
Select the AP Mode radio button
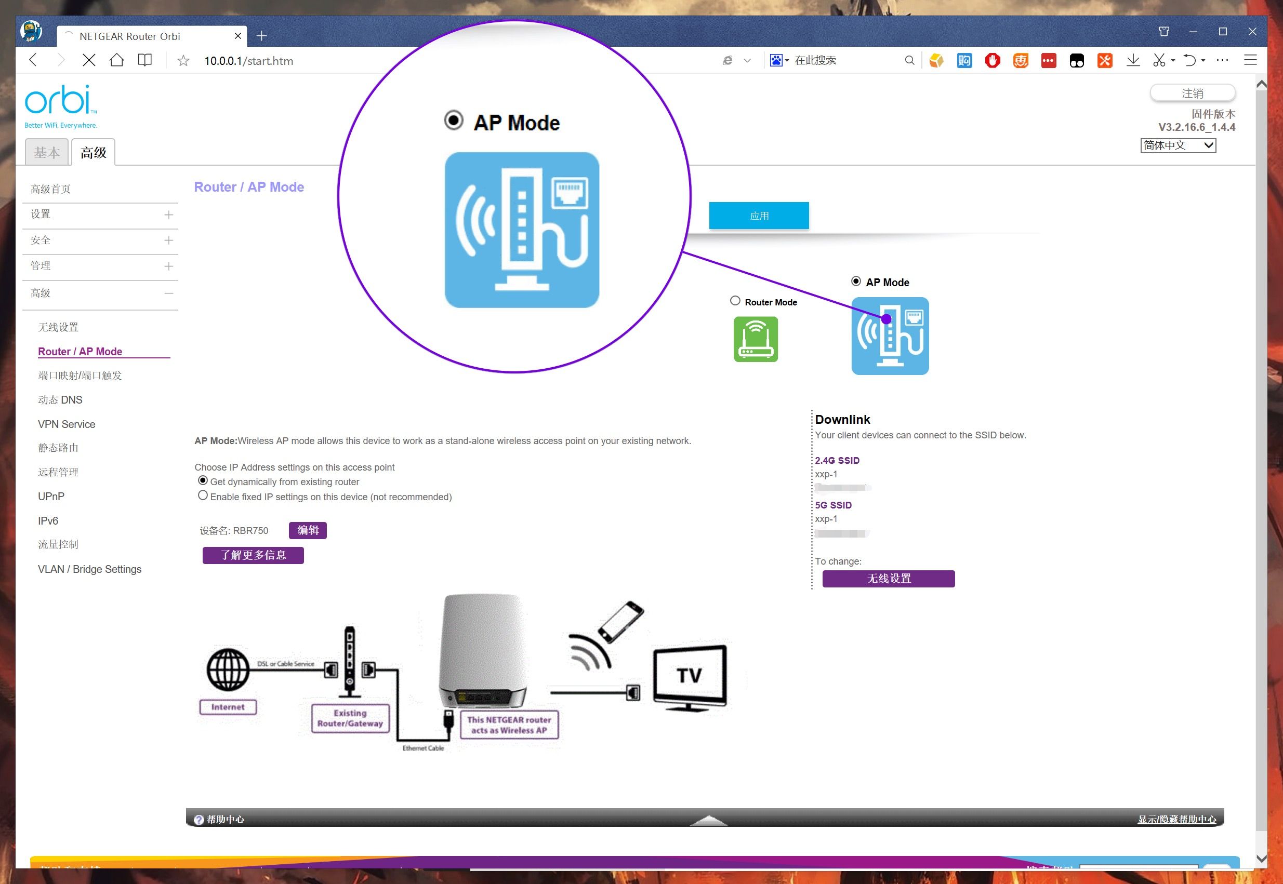[x=856, y=282]
